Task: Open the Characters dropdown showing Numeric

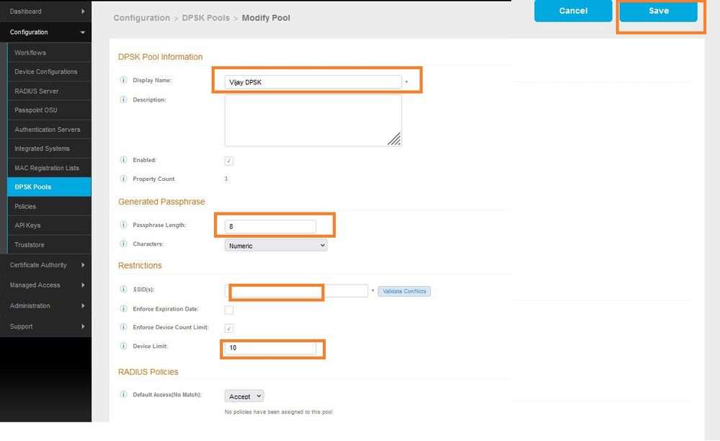Action: point(276,246)
